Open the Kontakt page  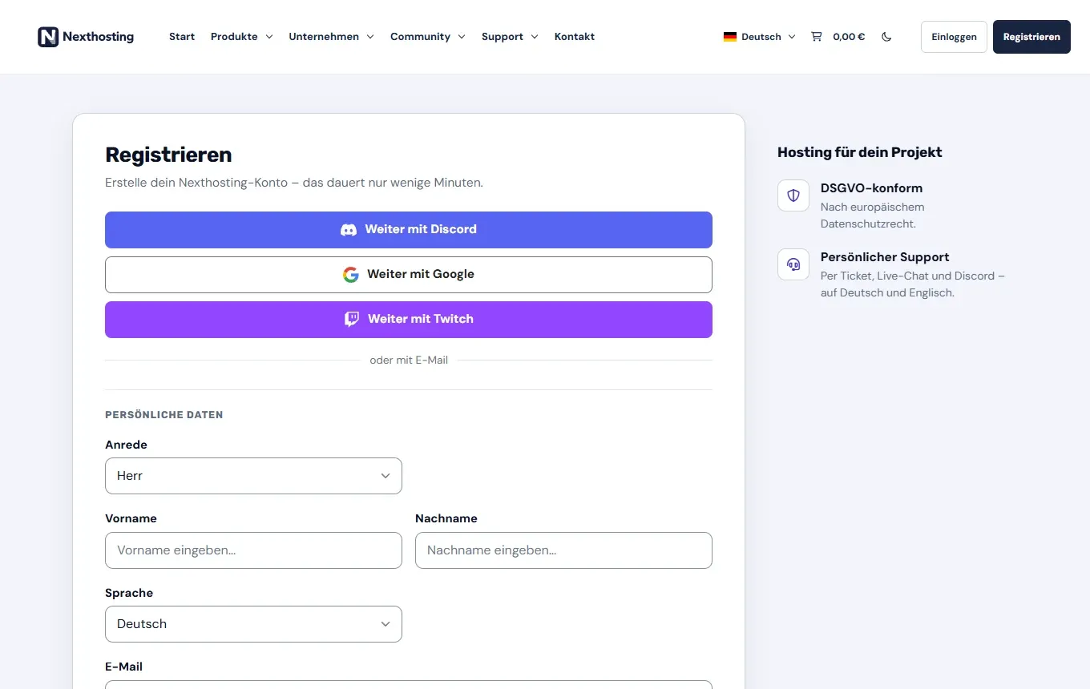coord(575,37)
